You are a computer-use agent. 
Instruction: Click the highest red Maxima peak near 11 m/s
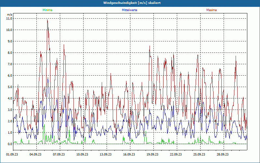click(47, 20)
